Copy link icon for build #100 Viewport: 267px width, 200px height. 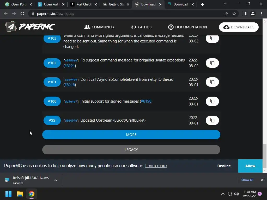point(212,101)
